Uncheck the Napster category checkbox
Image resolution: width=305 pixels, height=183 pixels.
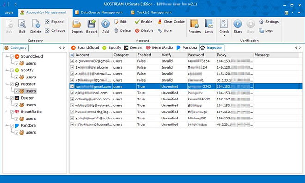12,84
